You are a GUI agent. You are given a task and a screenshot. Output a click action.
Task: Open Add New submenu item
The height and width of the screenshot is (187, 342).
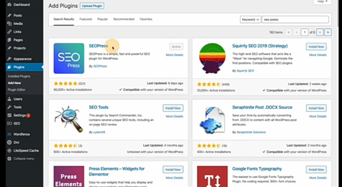[x=14, y=83]
